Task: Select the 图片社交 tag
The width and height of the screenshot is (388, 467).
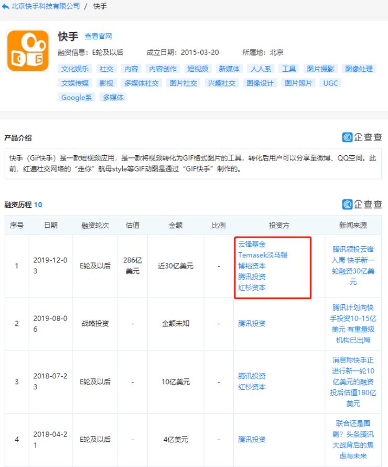Action: 184,83
